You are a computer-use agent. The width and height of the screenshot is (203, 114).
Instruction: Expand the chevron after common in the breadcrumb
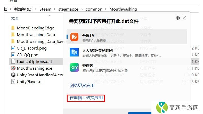pos(106,9)
